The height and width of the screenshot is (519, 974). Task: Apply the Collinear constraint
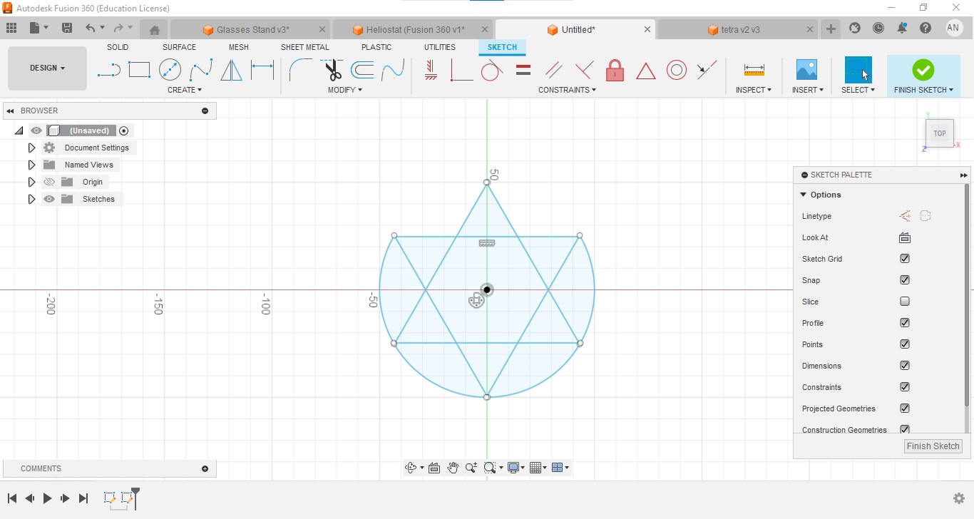coord(707,70)
